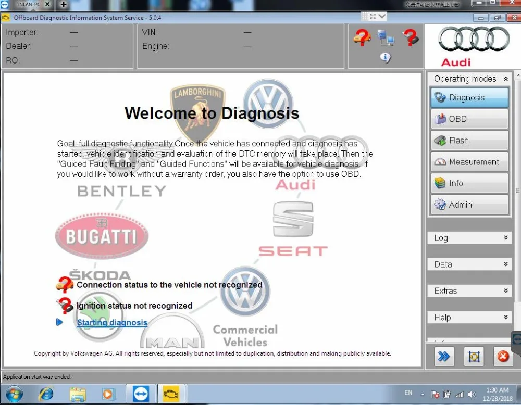This screenshot has height=405, width=521.
Task: Click the network signal tray icon
Action: pyautogui.click(x=460, y=395)
